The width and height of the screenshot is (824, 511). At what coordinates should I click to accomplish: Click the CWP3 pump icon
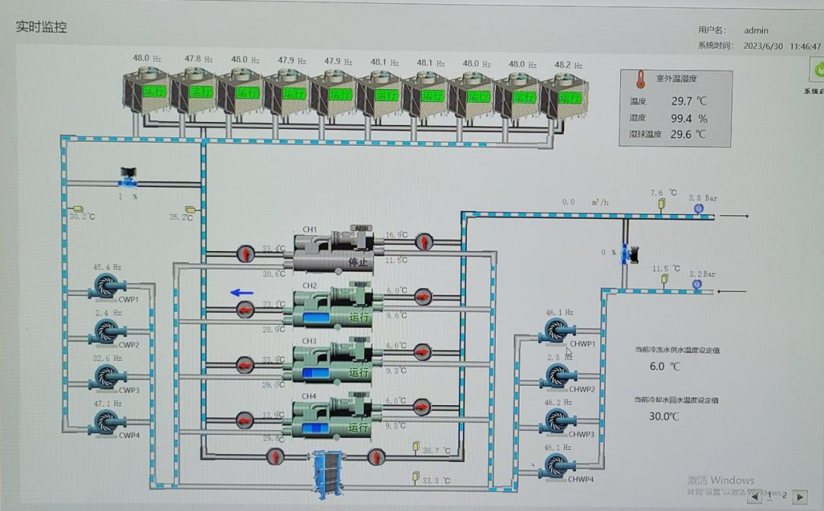pyautogui.click(x=107, y=376)
